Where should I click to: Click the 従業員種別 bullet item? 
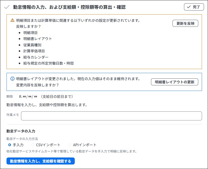click(x=32, y=45)
